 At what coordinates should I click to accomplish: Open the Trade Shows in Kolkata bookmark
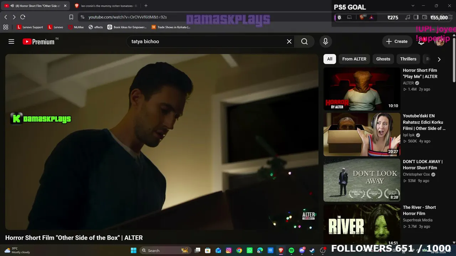pos(171,27)
